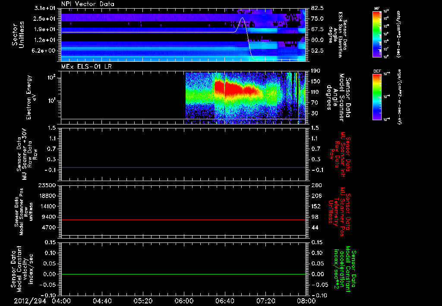442x306 pixels.
Task: Click the red line in MU Scanner +30V panel
Action: coord(183,167)
